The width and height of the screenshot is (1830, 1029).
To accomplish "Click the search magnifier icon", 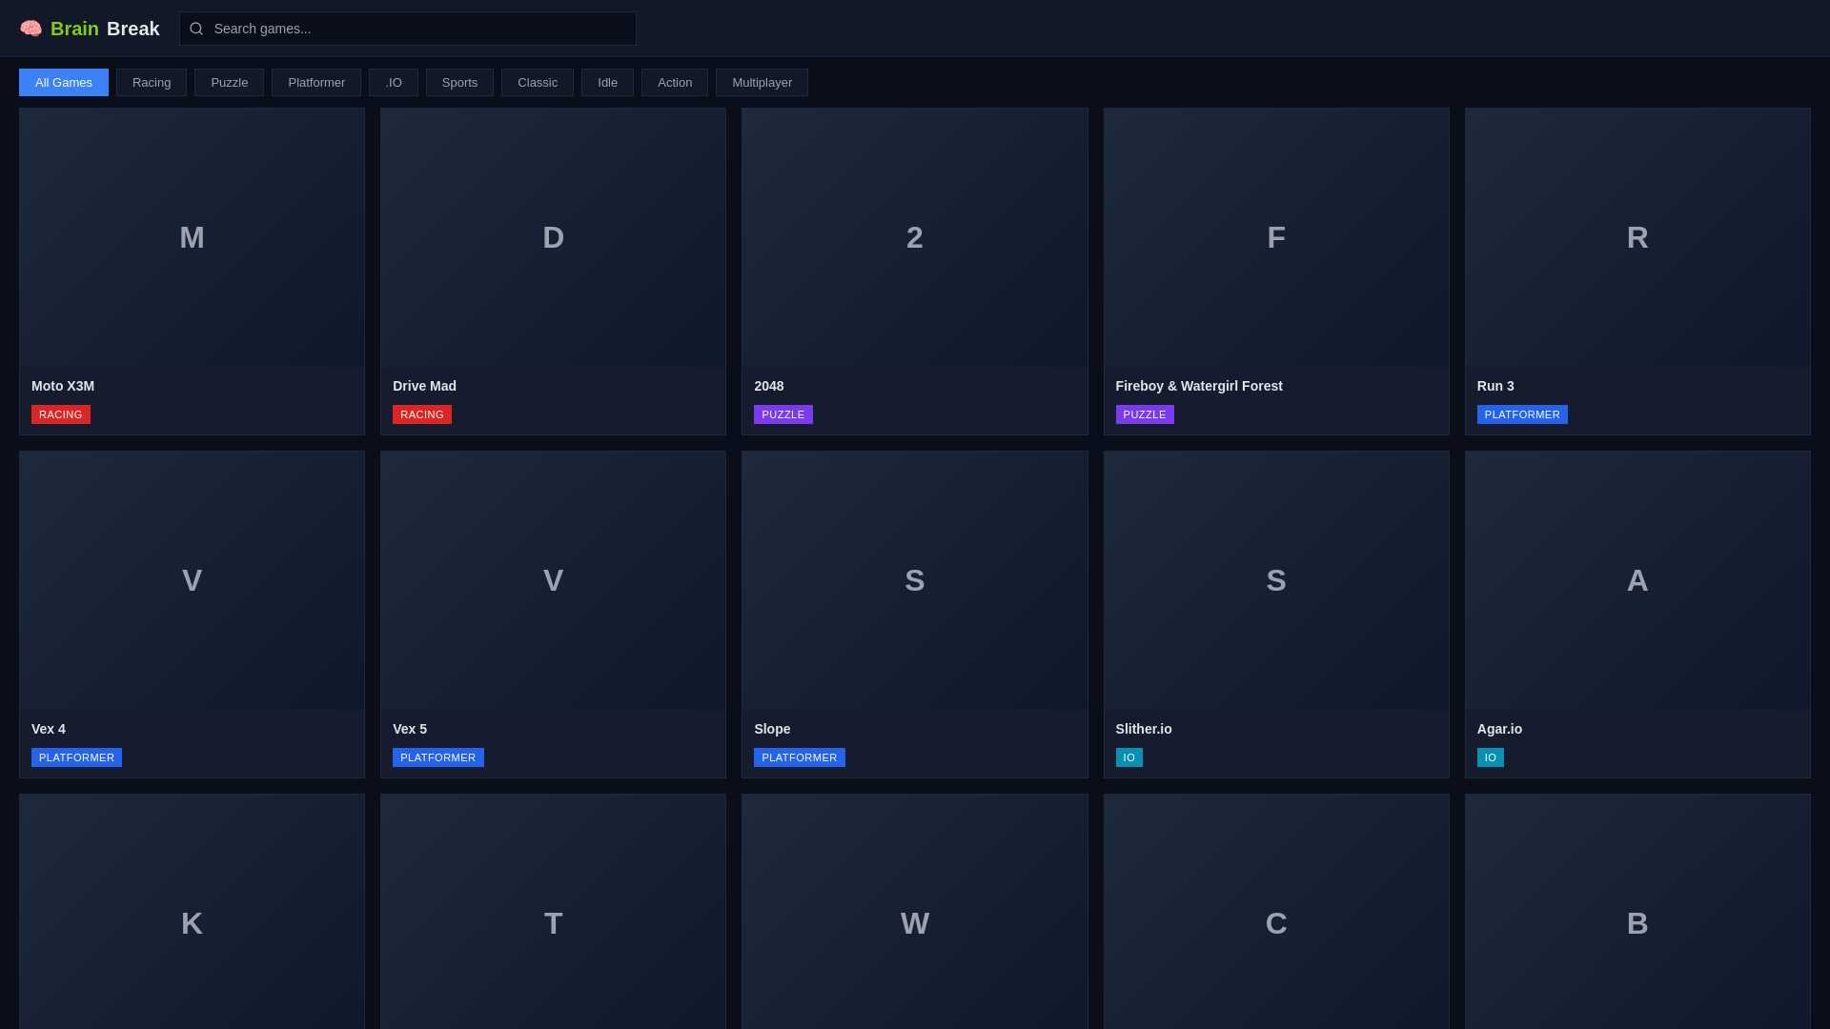I will (x=196, y=29).
